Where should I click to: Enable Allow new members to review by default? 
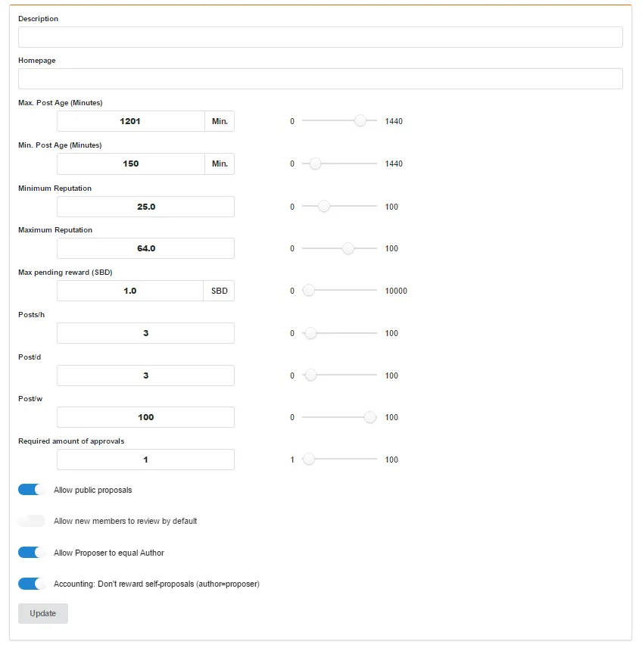(32, 521)
